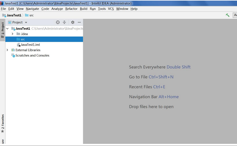Click the Project window icon in header

point(10,22)
